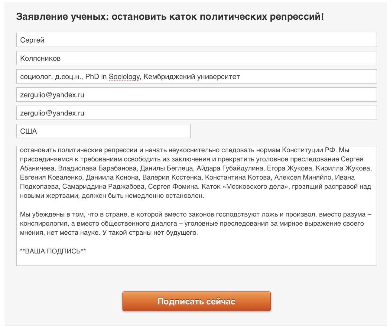Focus the surname field with "Колясников"
387x326 pixels.
[x=197, y=58]
